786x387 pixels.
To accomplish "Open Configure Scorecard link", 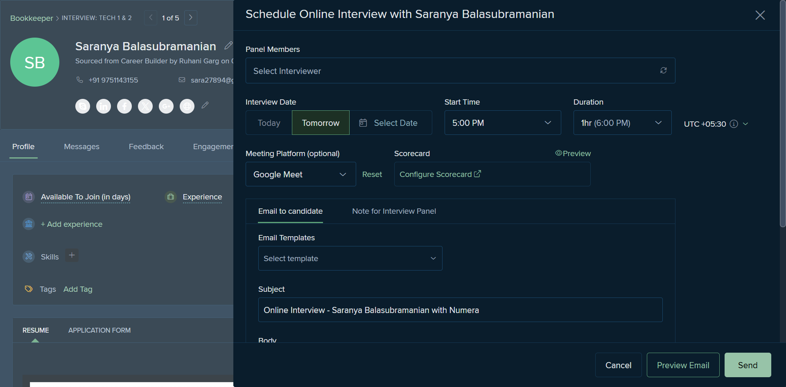I will click(440, 174).
